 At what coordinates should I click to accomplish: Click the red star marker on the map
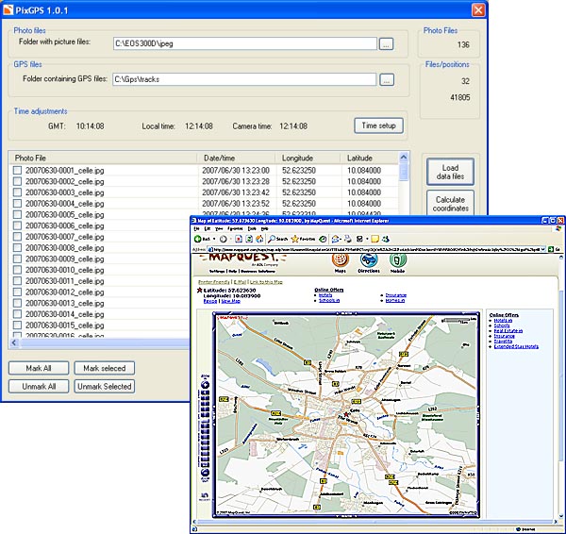tap(346, 414)
